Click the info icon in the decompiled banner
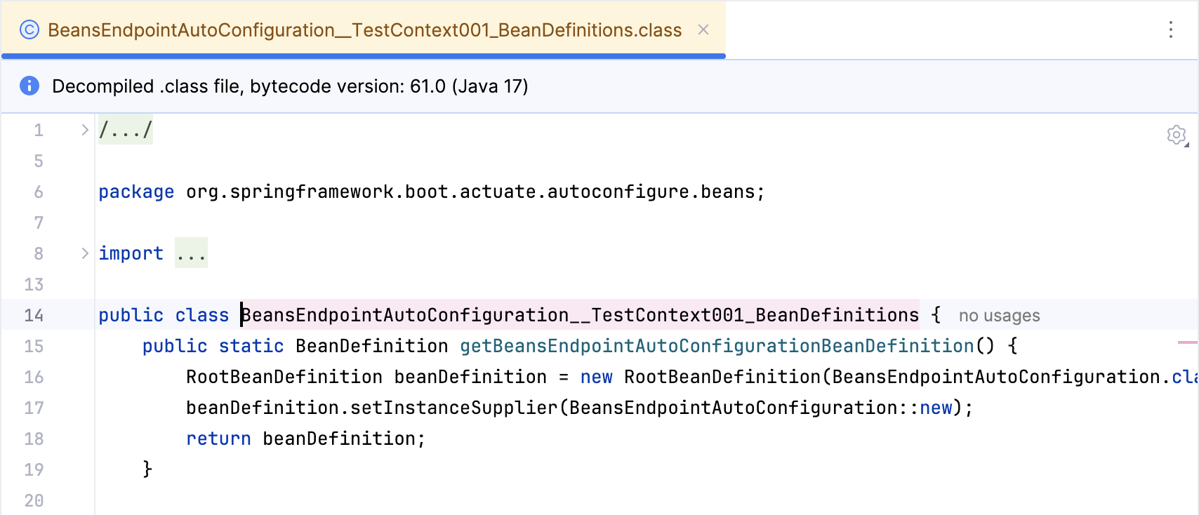1199x515 pixels. 29,86
